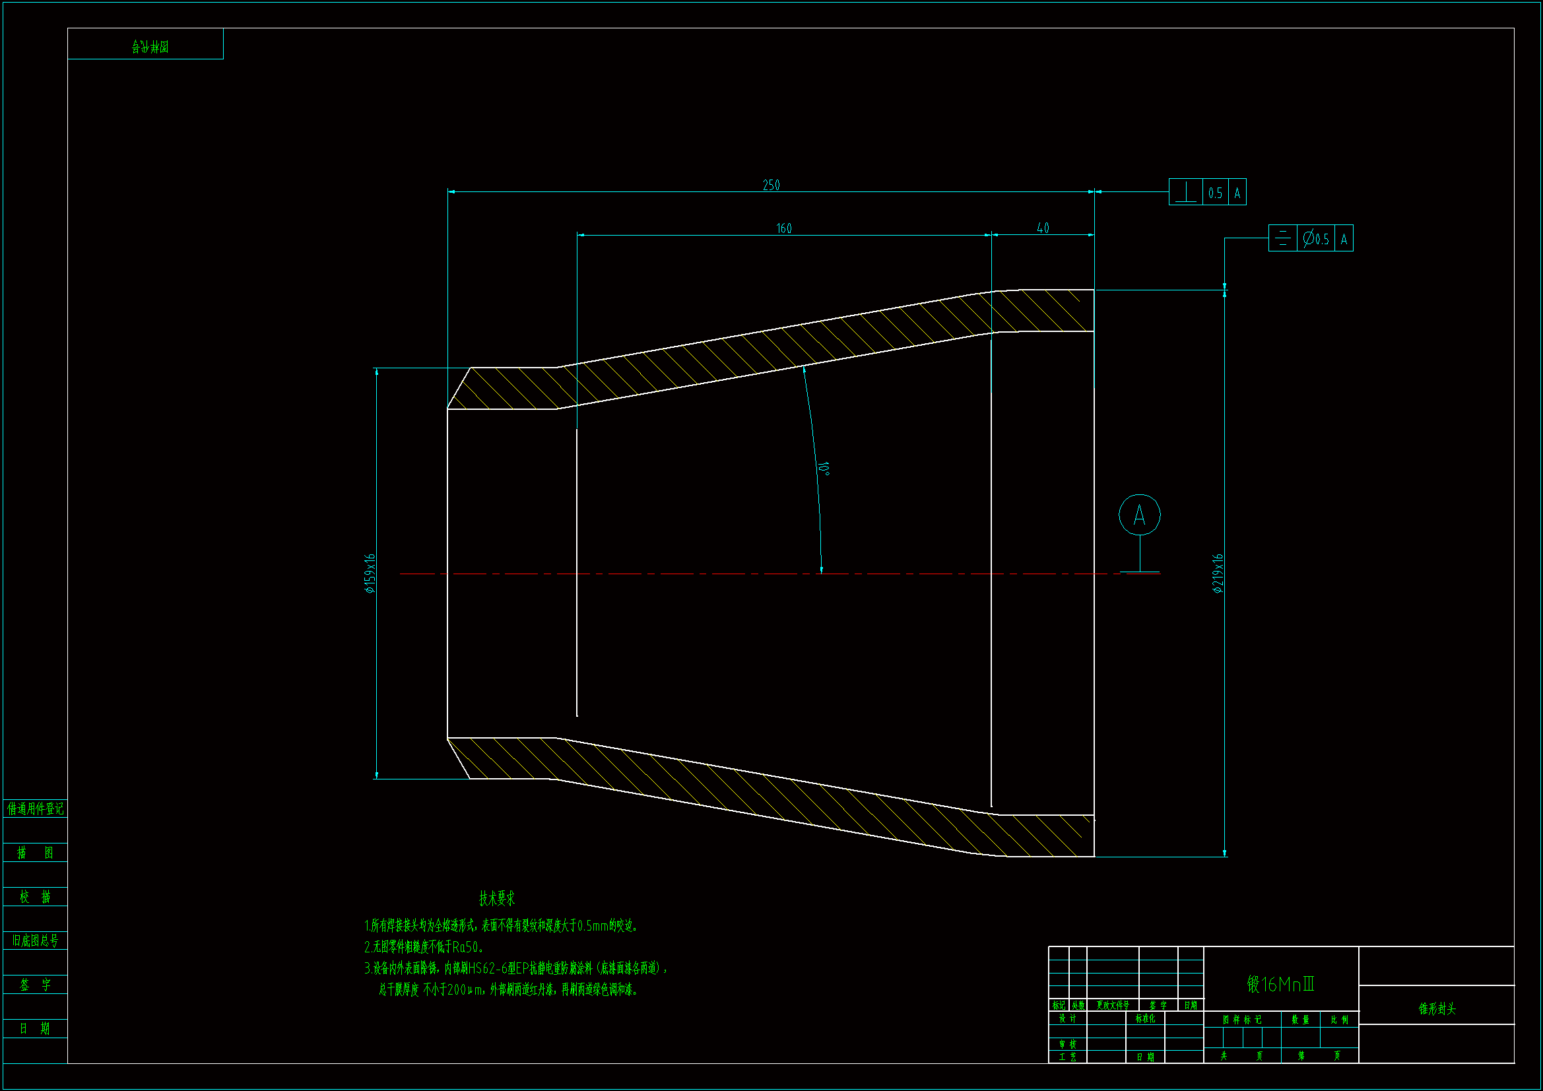Click the 40 length dimension text
The width and height of the screenshot is (1543, 1091).
point(1042,228)
